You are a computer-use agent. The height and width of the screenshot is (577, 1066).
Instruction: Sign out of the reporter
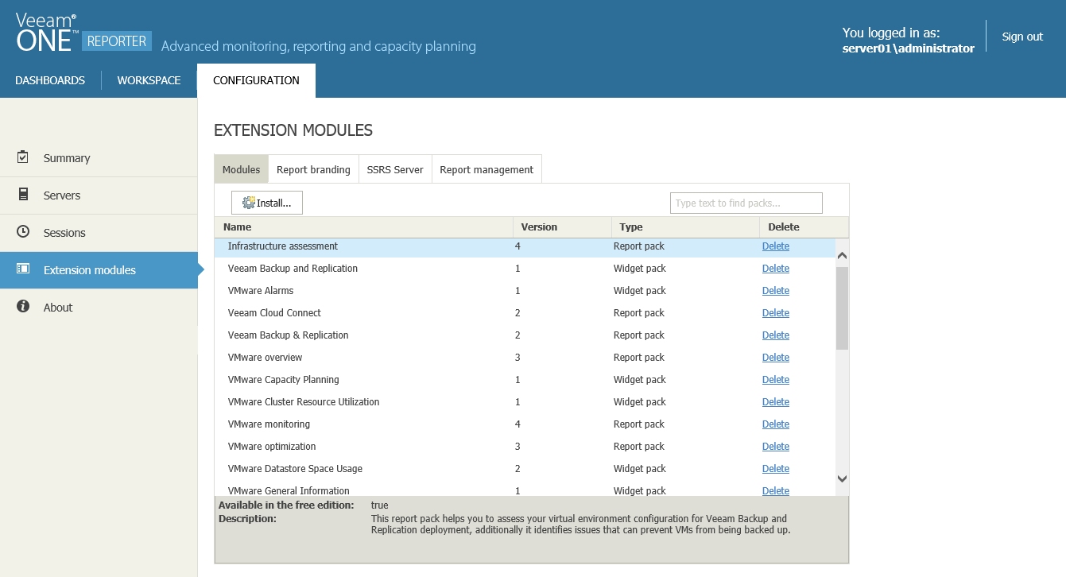click(1022, 37)
